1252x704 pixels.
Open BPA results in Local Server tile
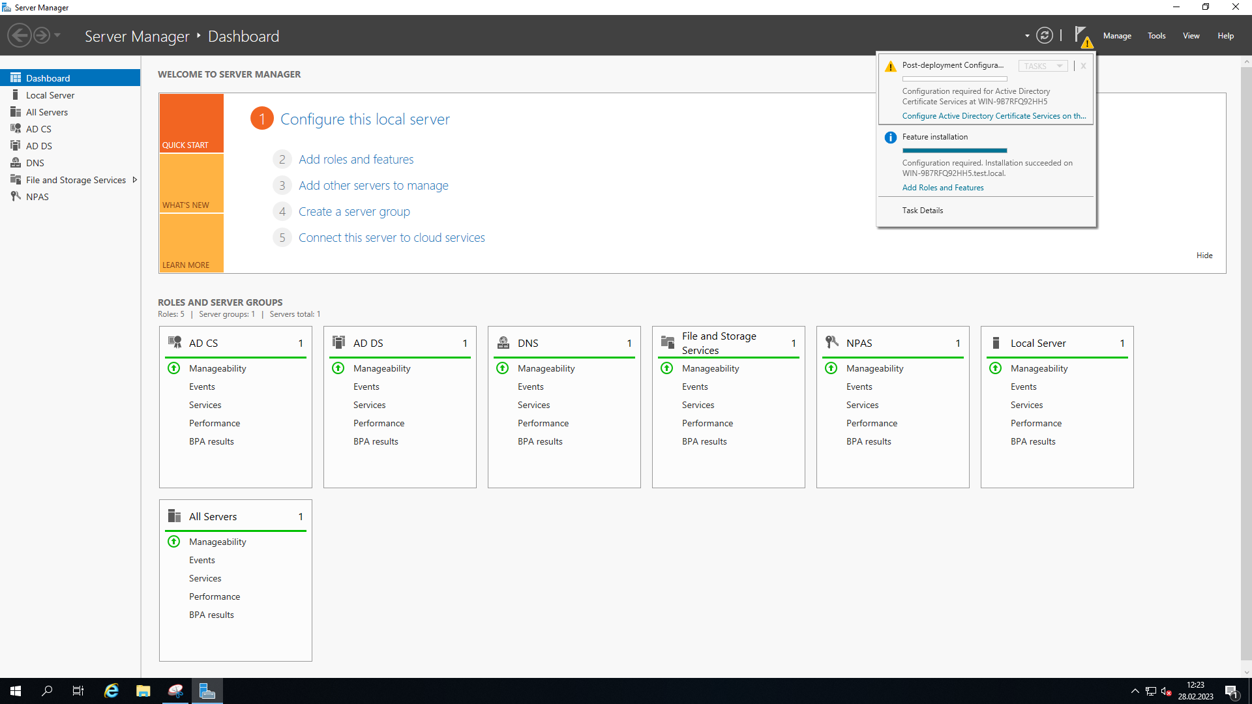[x=1033, y=441]
